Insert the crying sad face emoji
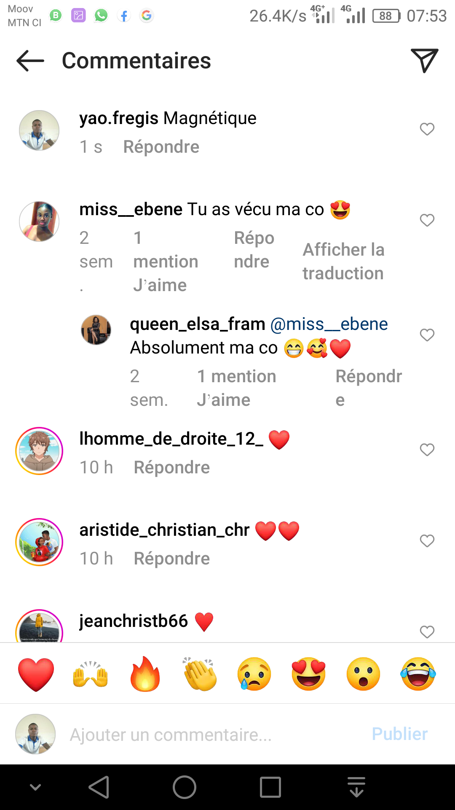This screenshot has height=810, width=455. pos(254,674)
